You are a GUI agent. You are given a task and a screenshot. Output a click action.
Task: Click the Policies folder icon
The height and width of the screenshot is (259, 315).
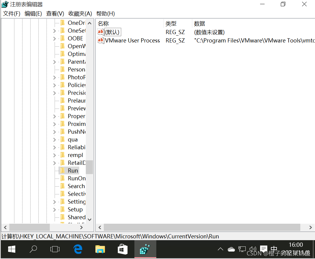(62, 85)
